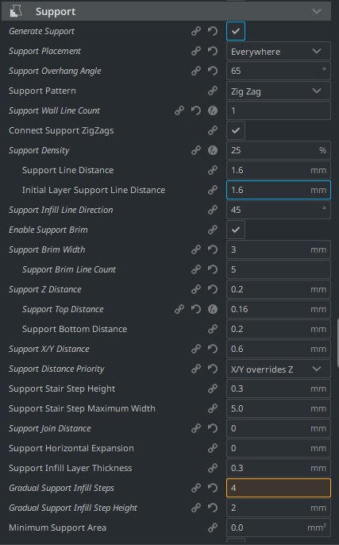The height and width of the screenshot is (545, 339).
Task: Select Gradual Support Infill Steps field
Action: click(x=278, y=488)
